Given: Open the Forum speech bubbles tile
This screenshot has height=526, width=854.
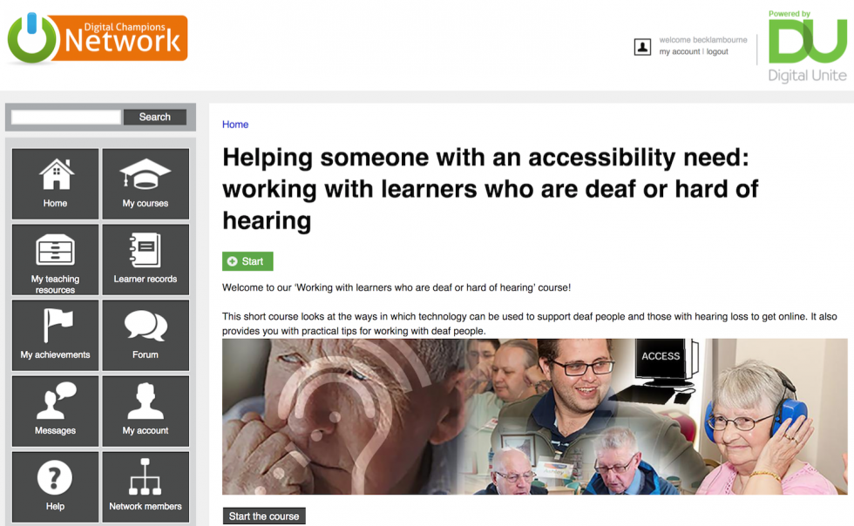Looking at the screenshot, I should click(146, 335).
